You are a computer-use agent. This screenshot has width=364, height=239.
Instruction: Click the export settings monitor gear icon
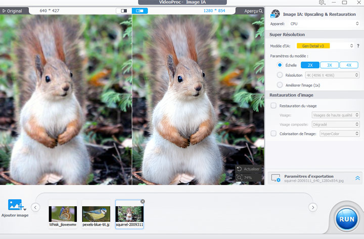pos(276,178)
